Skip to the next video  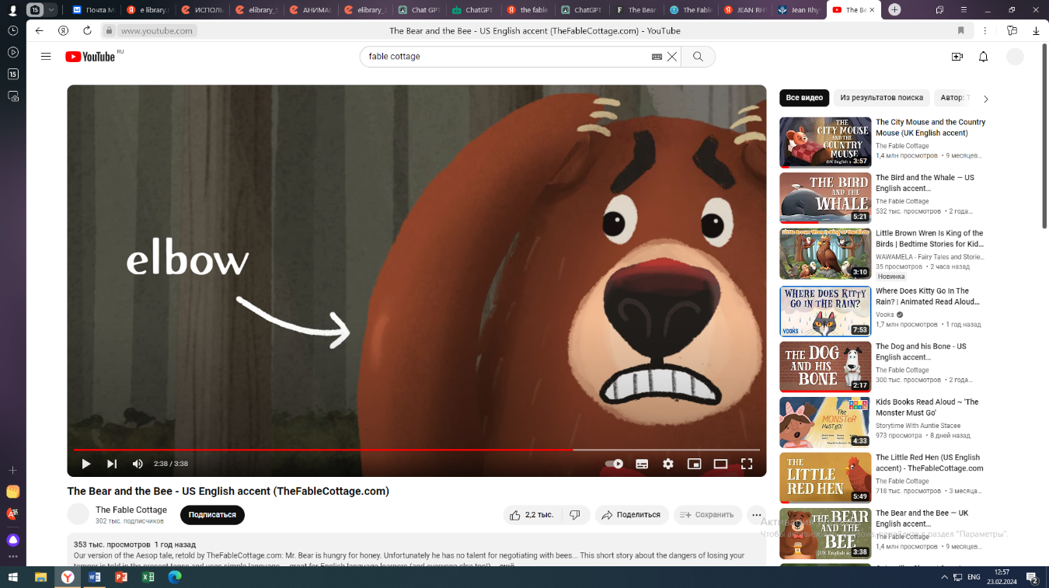tap(112, 464)
